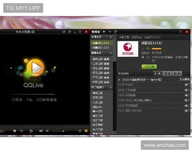Click the channel list scrollbar thumb

(114, 49)
